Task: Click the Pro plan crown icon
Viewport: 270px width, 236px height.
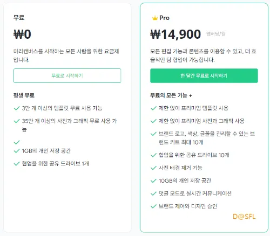Action: pyautogui.click(x=155, y=18)
